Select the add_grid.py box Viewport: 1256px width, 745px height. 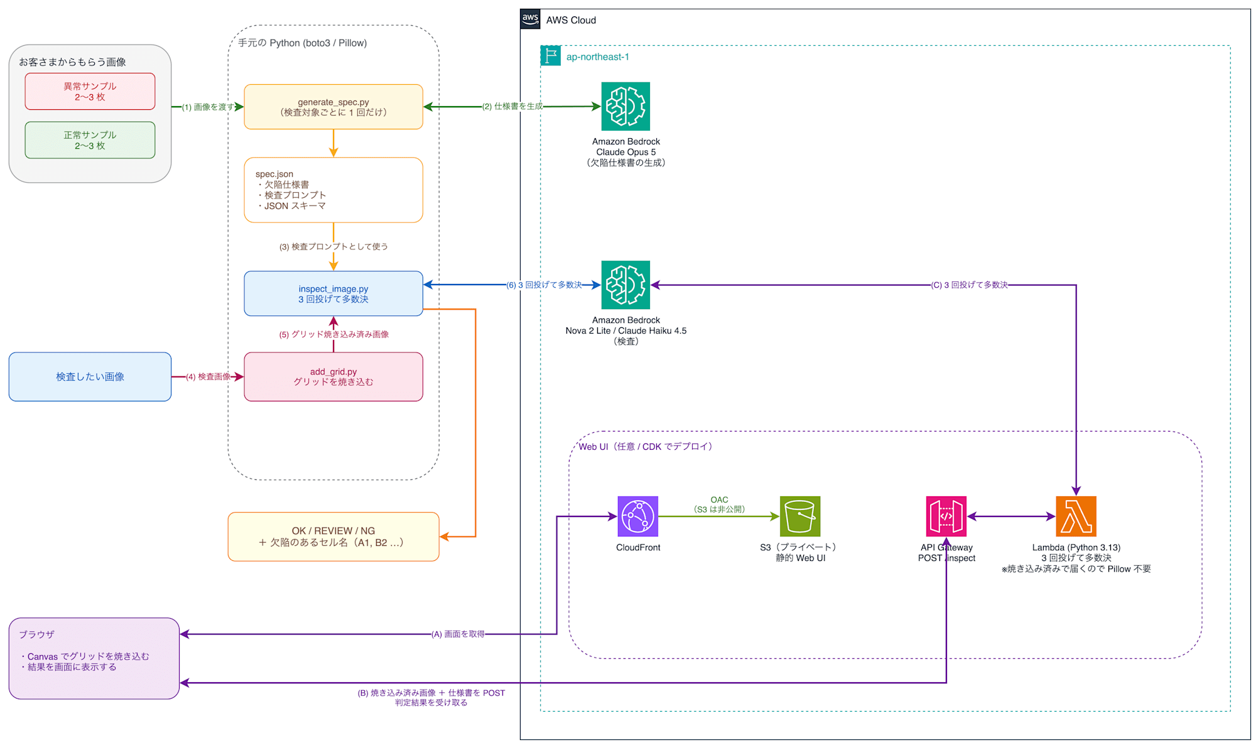point(333,376)
